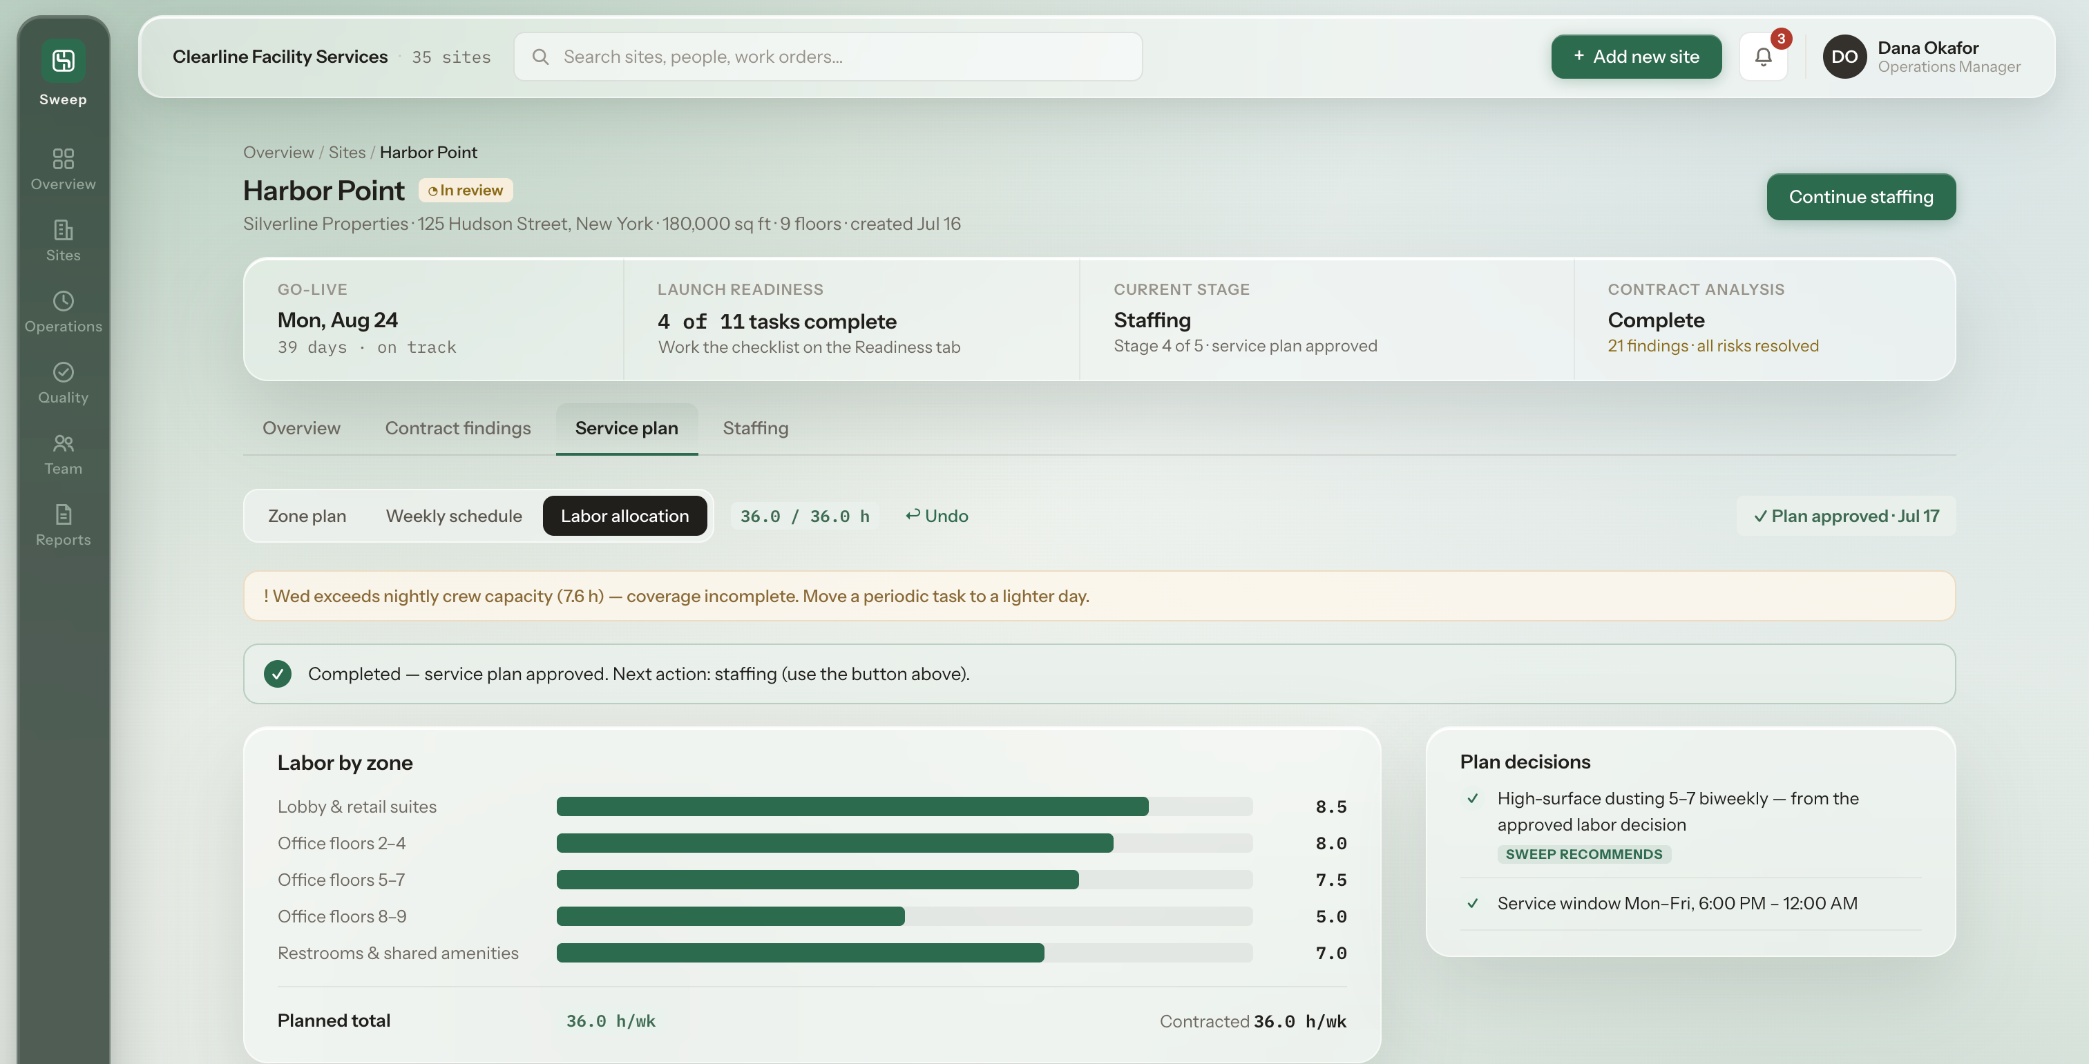Select the Zone plan view toggle
Viewport: 2089px width, 1064px height.
tap(307, 516)
